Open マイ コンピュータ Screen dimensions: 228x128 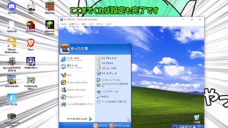(107, 74)
